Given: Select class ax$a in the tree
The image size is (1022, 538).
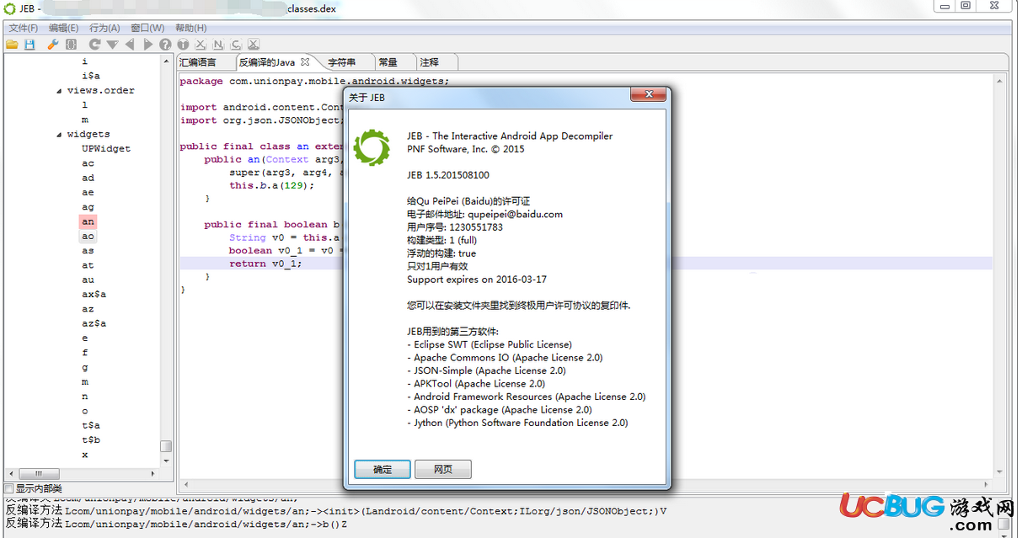Looking at the screenshot, I should coord(94,295).
